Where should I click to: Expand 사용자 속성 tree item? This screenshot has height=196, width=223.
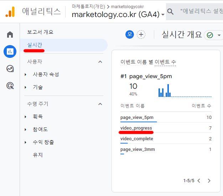(25, 75)
